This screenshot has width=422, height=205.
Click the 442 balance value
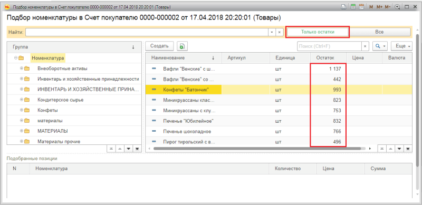[x=337, y=80]
